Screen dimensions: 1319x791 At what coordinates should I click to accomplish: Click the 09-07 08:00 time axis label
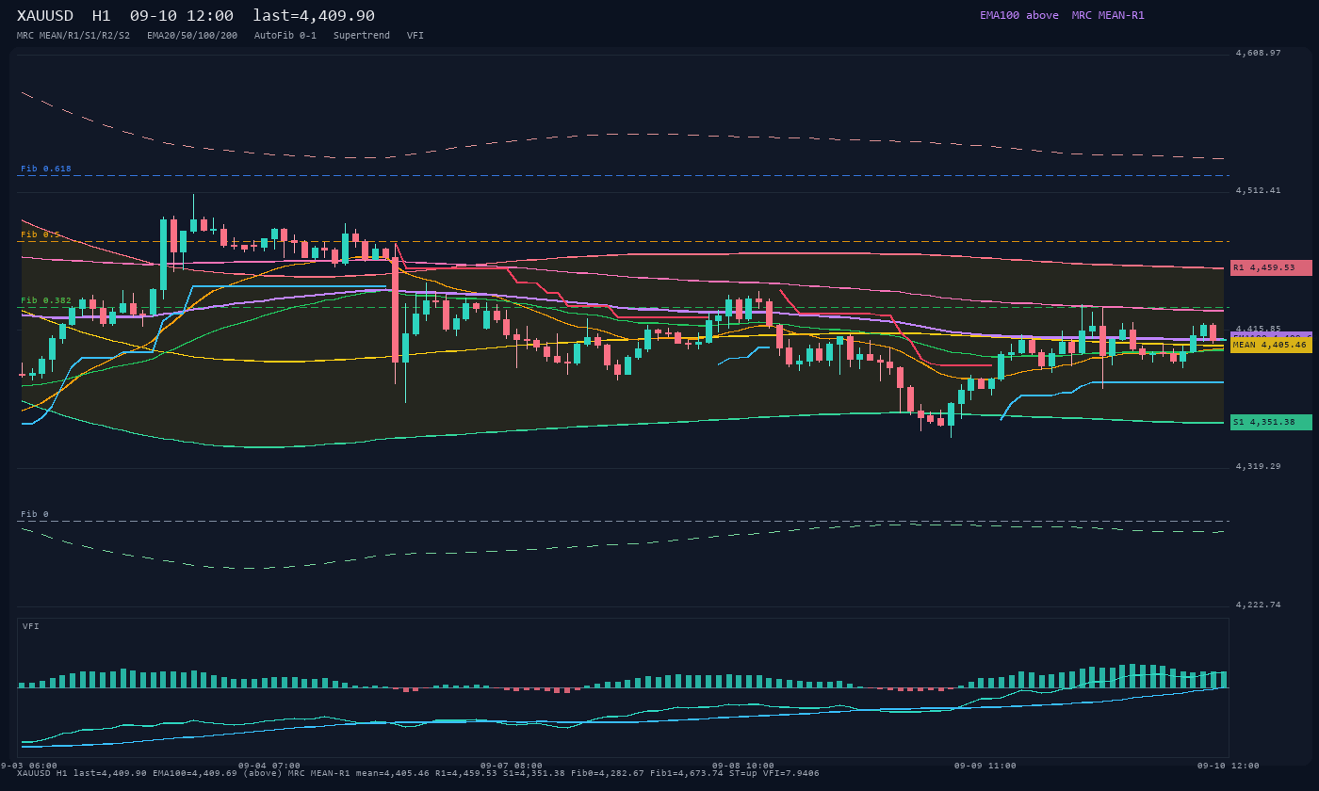(512, 766)
